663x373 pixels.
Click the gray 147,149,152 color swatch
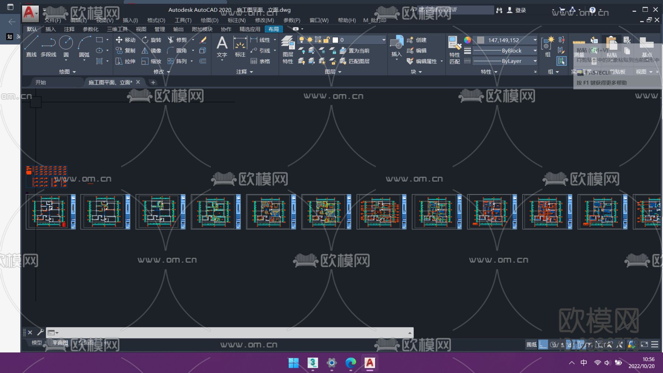tap(480, 40)
